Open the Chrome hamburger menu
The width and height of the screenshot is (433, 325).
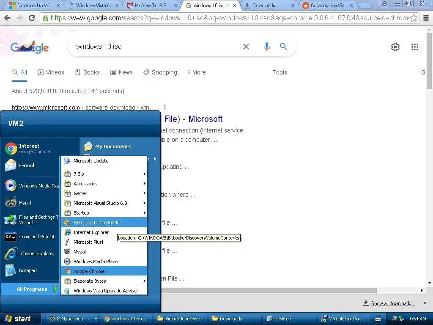click(x=426, y=18)
